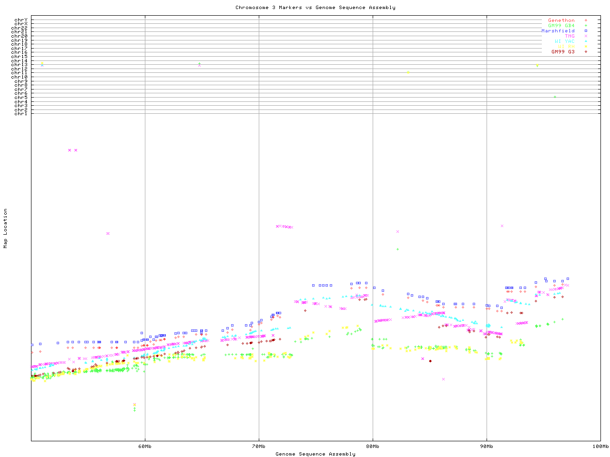Click the green GM99 GB4 plus symbol in legend
Image resolution: width=610 pixels, height=457 pixels.
pyautogui.click(x=586, y=26)
